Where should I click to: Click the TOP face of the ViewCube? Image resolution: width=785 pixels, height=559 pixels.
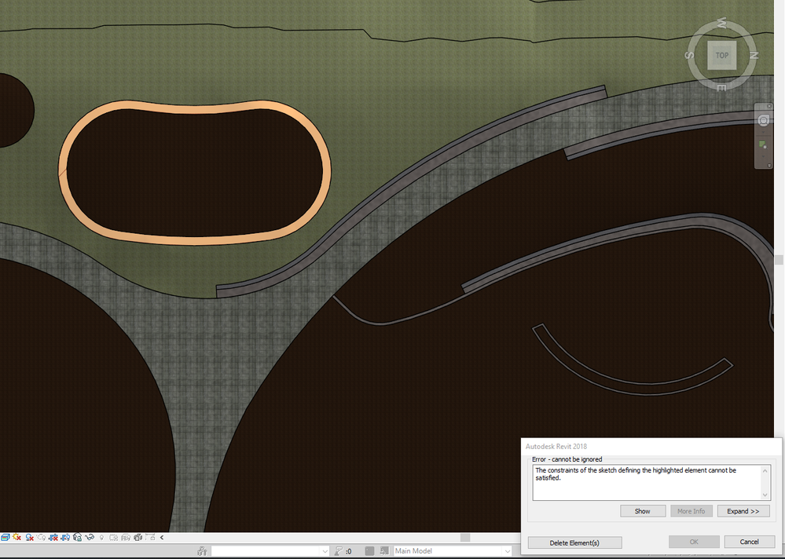coord(721,56)
